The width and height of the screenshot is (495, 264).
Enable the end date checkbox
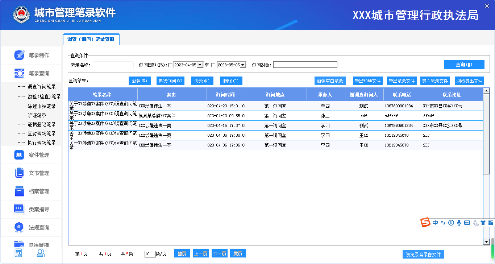[213, 65]
